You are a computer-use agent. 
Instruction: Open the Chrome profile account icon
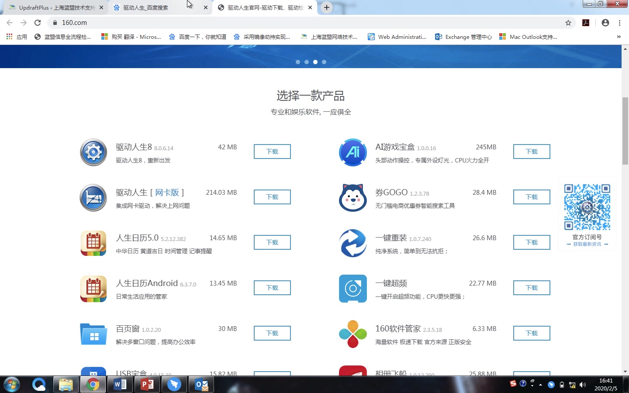tap(605, 23)
